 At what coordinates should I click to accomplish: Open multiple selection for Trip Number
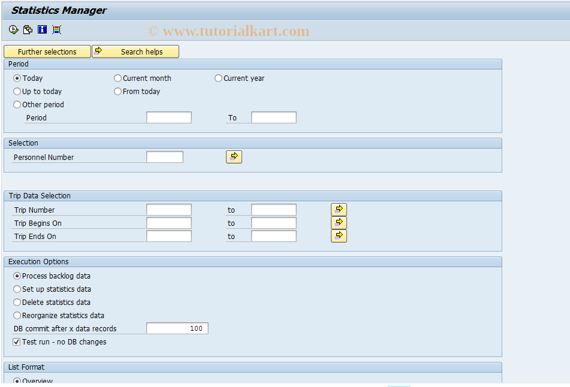(339, 210)
